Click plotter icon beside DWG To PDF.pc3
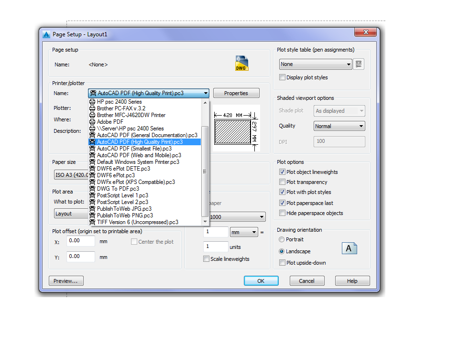The width and height of the screenshot is (459, 344). tap(92, 189)
